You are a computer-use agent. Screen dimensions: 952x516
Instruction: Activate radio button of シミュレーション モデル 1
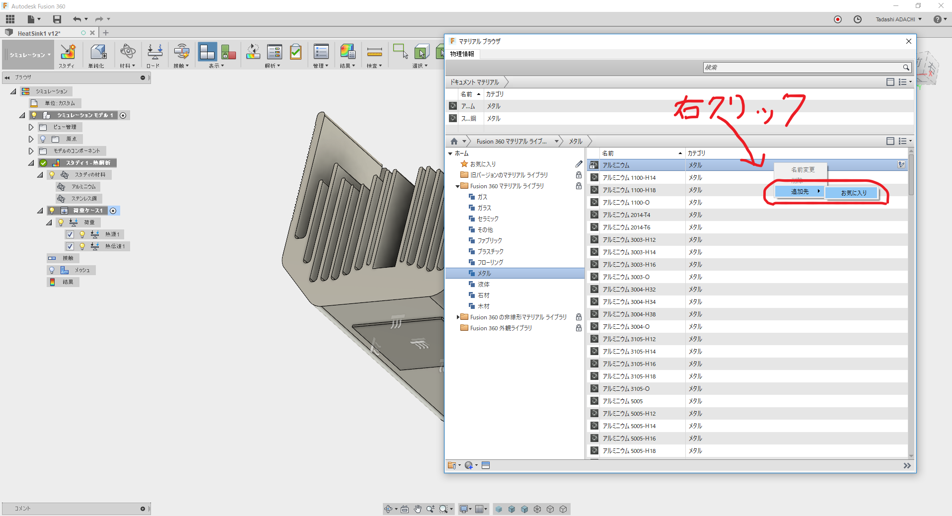click(123, 115)
